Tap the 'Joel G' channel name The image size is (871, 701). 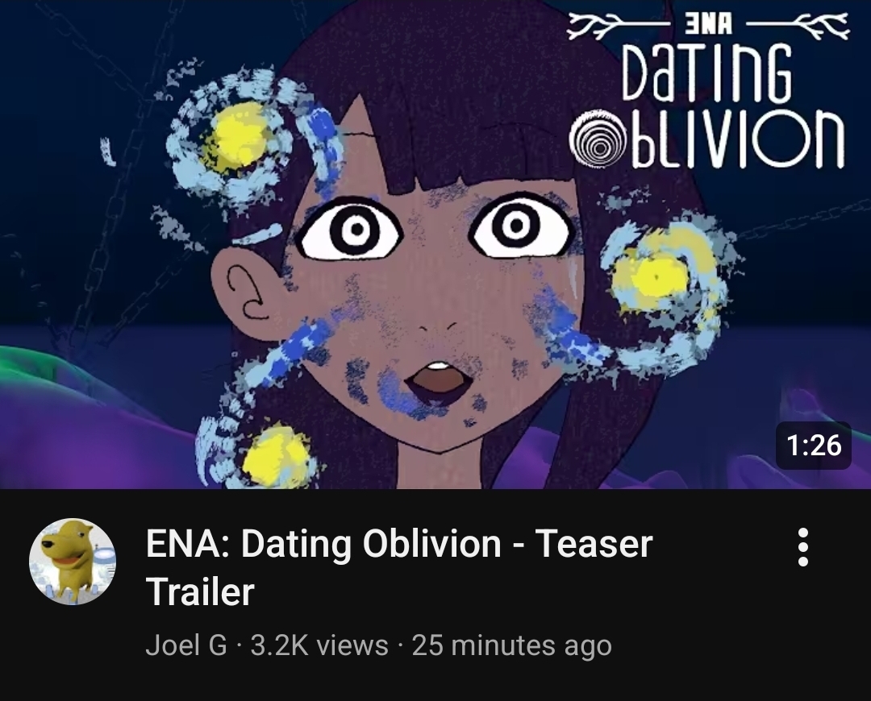(186, 645)
